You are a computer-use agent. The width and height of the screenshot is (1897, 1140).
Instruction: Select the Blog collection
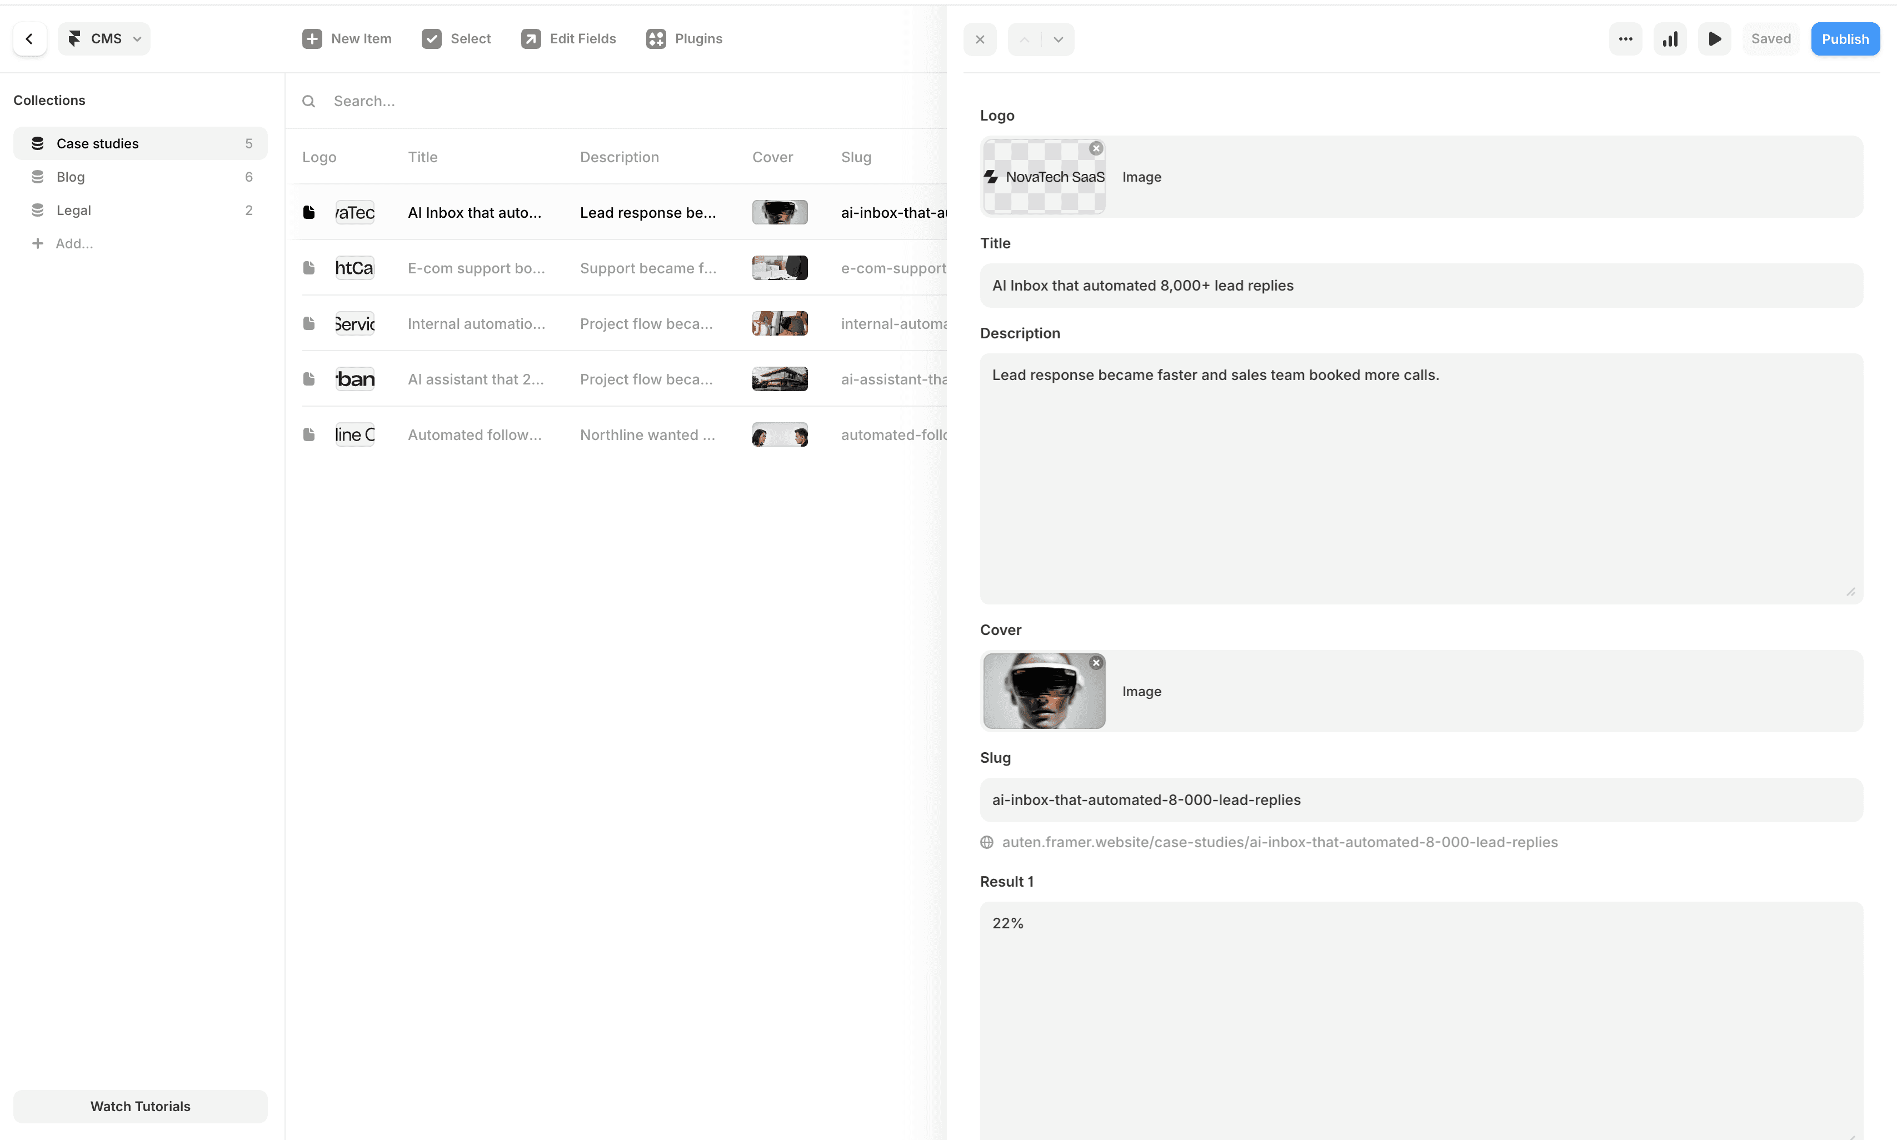pyautogui.click(x=71, y=177)
